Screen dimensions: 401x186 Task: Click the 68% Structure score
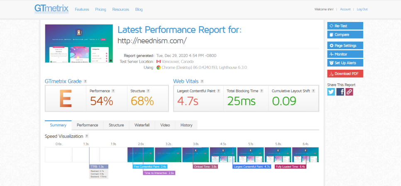point(142,101)
